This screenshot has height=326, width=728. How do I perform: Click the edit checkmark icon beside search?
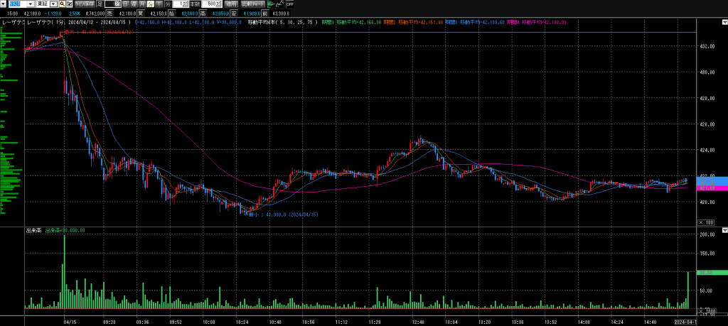tap(69, 4)
